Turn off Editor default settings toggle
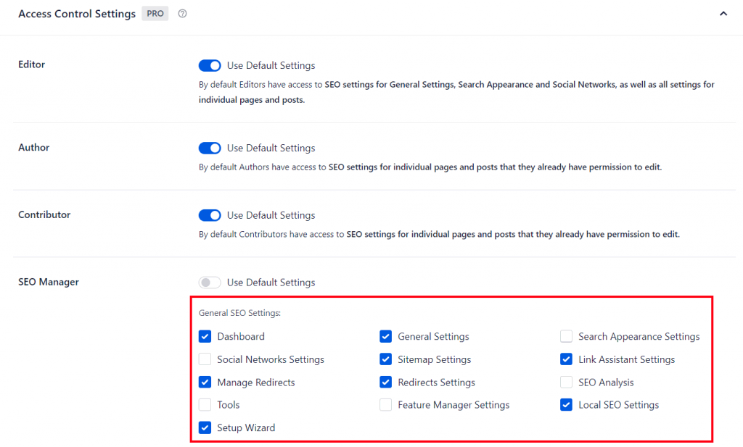Viewport: 743px width, 447px height. (x=210, y=66)
